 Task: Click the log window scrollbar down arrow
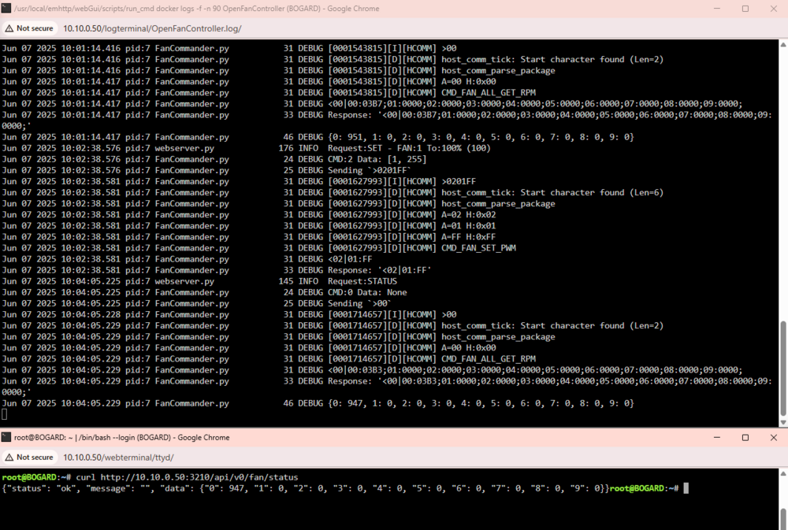pyautogui.click(x=783, y=423)
